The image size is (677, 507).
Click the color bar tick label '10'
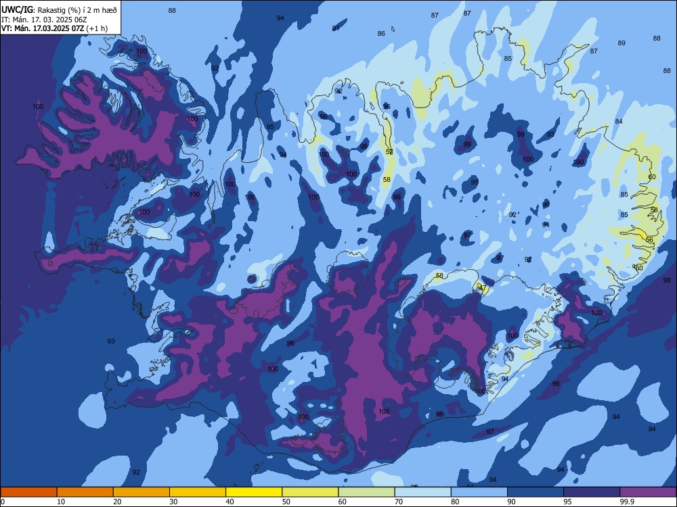[x=61, y=502]
